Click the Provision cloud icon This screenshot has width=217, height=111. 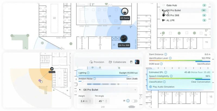click(91, 62)
